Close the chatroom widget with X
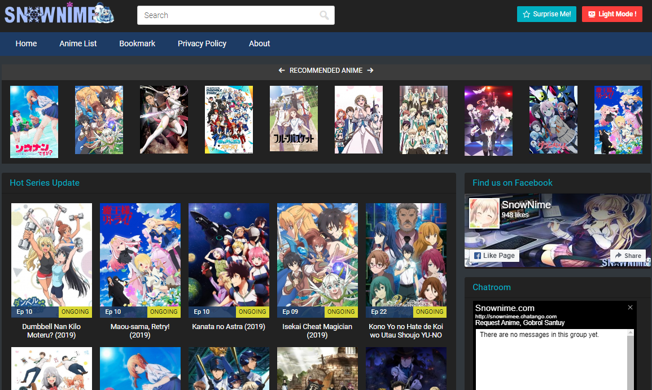Viewport: 652px width, 390px height. (x=631, y=308)
